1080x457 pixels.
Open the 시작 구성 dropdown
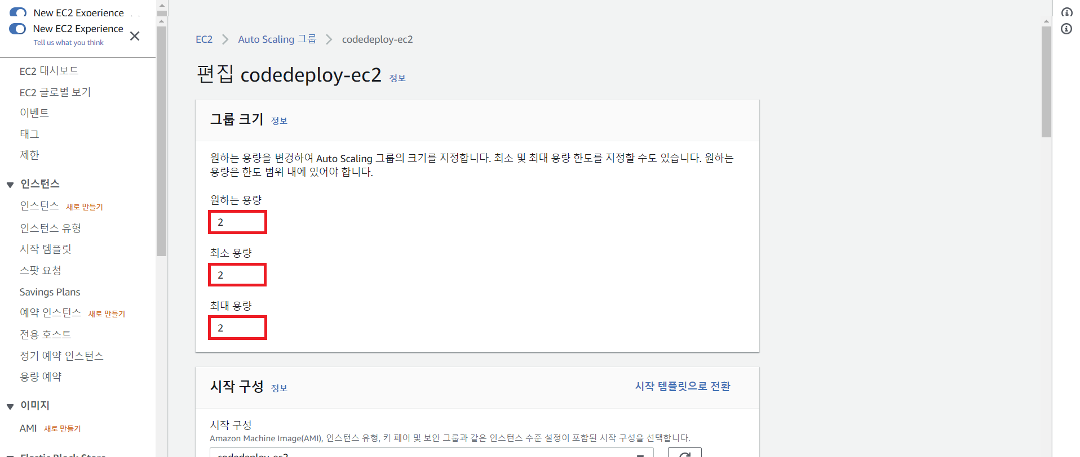[x=432, y=452]
